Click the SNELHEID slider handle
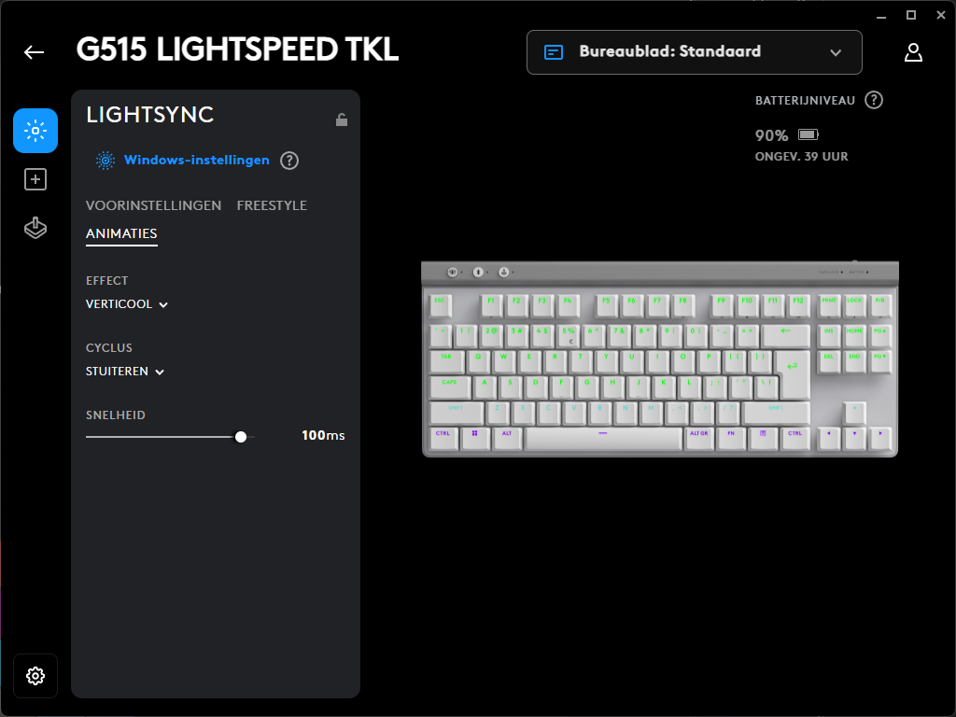Viewport: 956px width, 717px height. pos(241,437)
